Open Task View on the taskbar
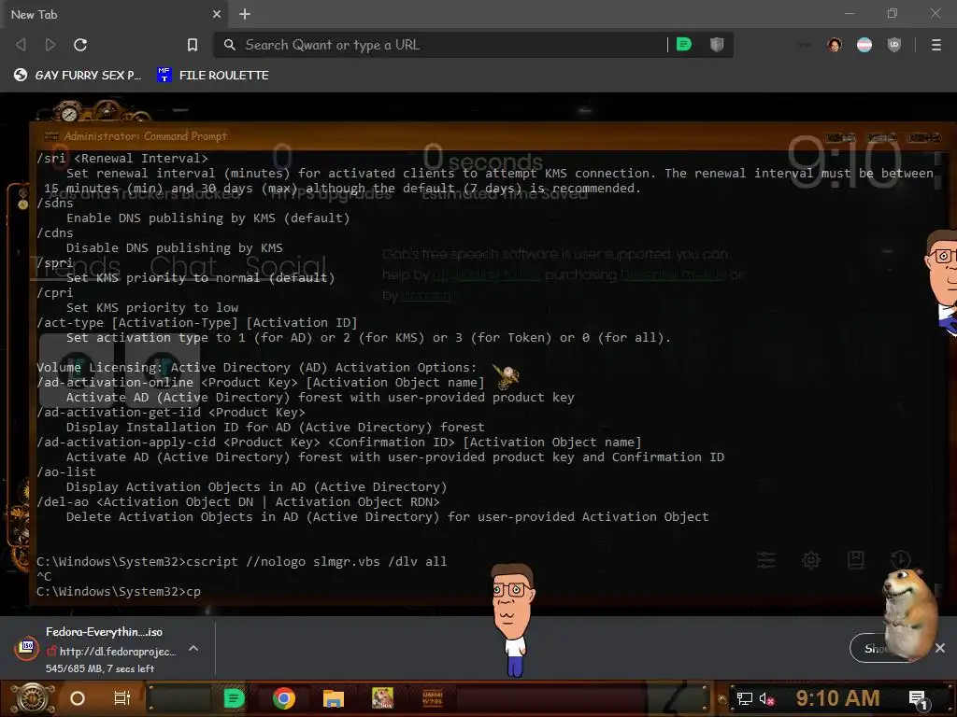 point(122,698)
